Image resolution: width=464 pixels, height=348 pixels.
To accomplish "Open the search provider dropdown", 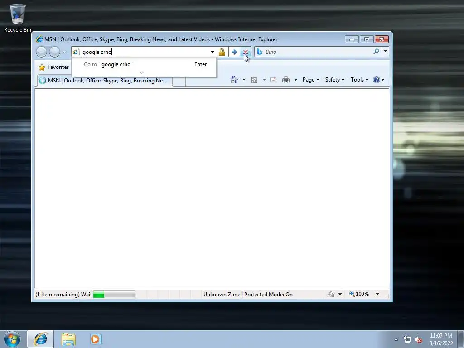I will (x=385, y=52).
